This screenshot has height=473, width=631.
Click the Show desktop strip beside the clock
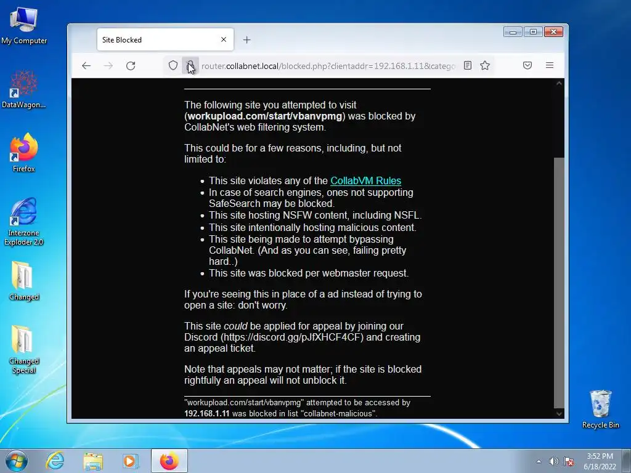tap(627, 461)
